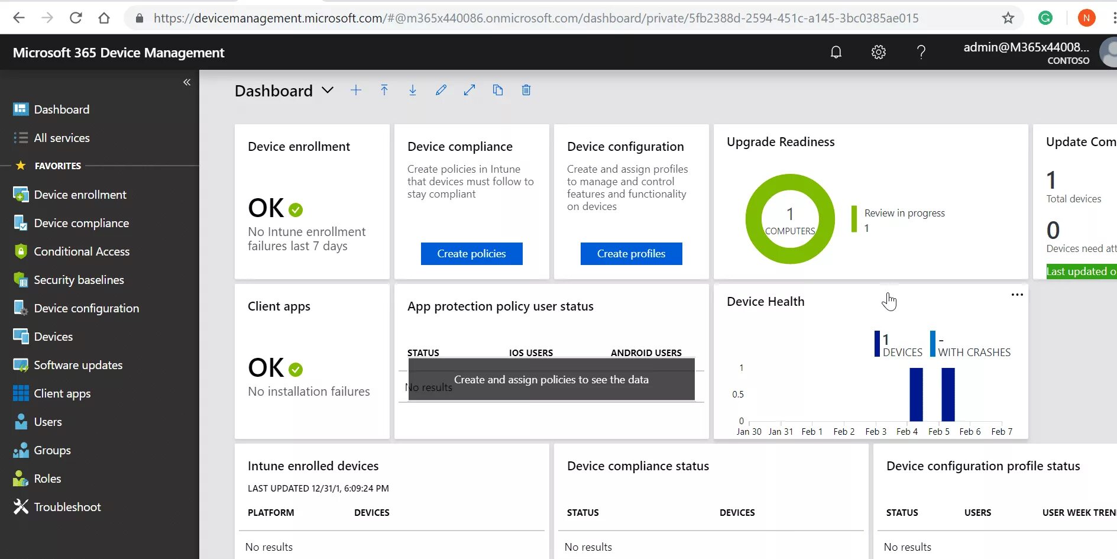Click the Feb 5 bar in Device Health

948,395
